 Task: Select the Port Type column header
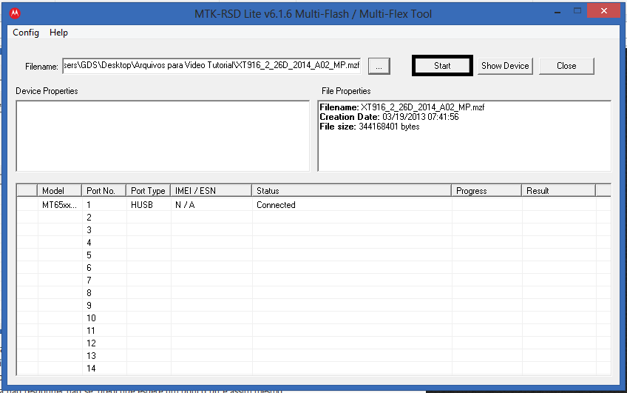click(149, 190)
